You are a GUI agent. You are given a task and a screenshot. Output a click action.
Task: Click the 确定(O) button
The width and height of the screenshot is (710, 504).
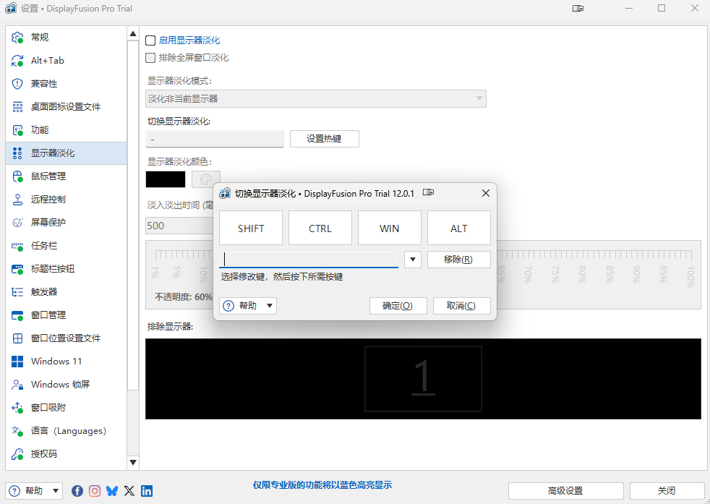398,306
